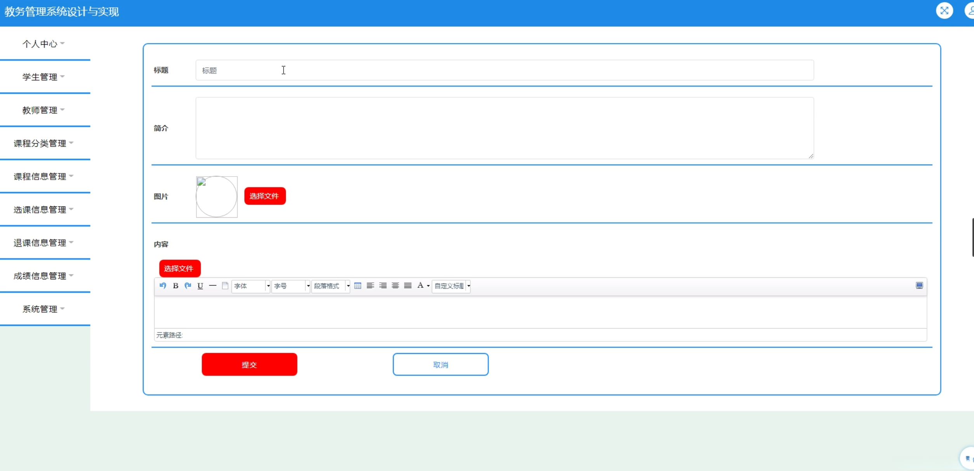
Task: Click the editor fullscreen icon
Action: coord(919,286)
